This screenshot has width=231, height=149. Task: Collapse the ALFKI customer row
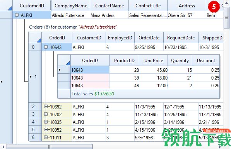coord(17,15)
